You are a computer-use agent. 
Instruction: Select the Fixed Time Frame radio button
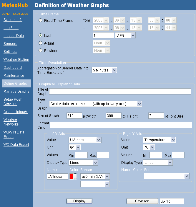pos(41,21)
